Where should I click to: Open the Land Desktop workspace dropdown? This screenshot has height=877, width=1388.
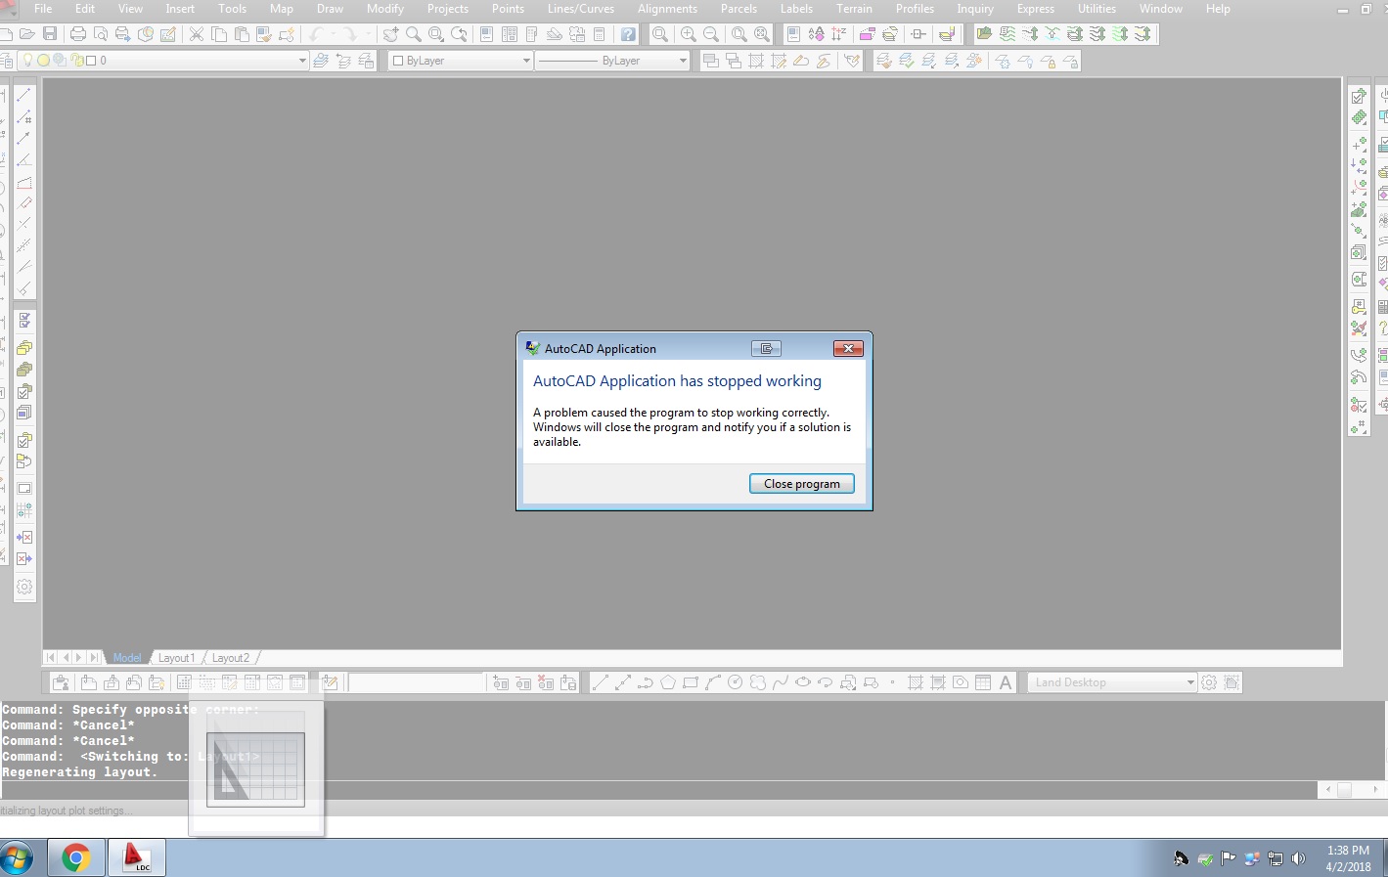1189,681
